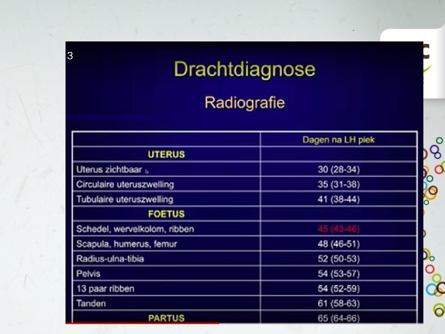
Task: Click the value '65 (64-66)'
Action: coord(339,318)
